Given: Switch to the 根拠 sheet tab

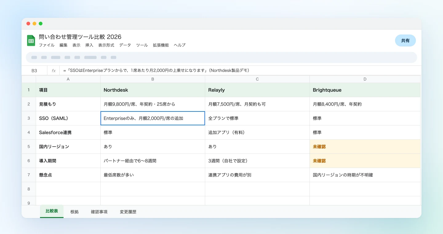Looking at the screenshot, I should pyautogui.click(x=74, y=212).
